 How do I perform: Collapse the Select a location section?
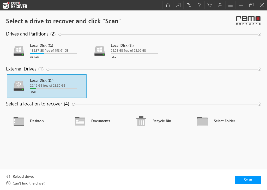click(x=259, y=104)
